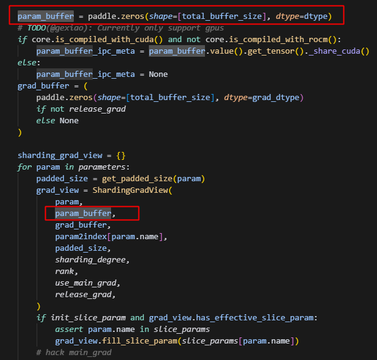The image size is (377, 360).
Task: Click highlighted param_buffer argument in ShardingGradView
Action: click(83, 214)
